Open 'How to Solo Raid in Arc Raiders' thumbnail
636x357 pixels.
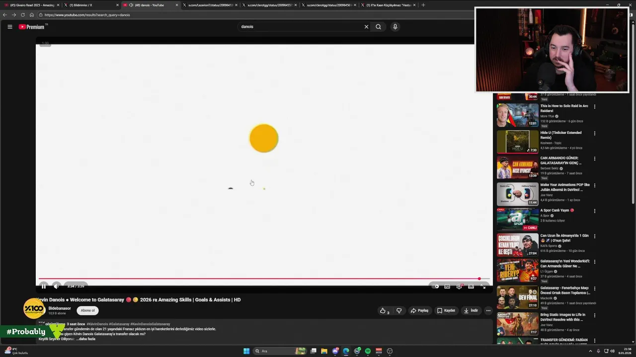point(517,115)
